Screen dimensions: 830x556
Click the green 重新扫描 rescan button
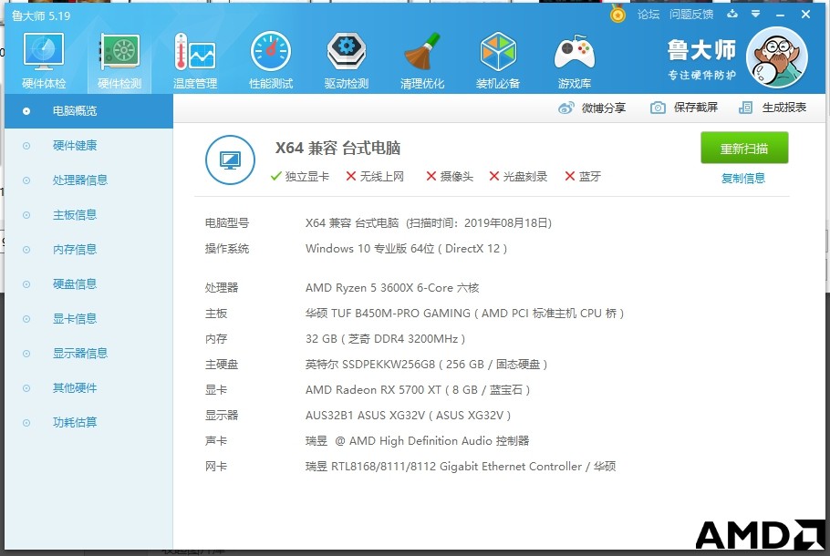(x=744, y=149)
